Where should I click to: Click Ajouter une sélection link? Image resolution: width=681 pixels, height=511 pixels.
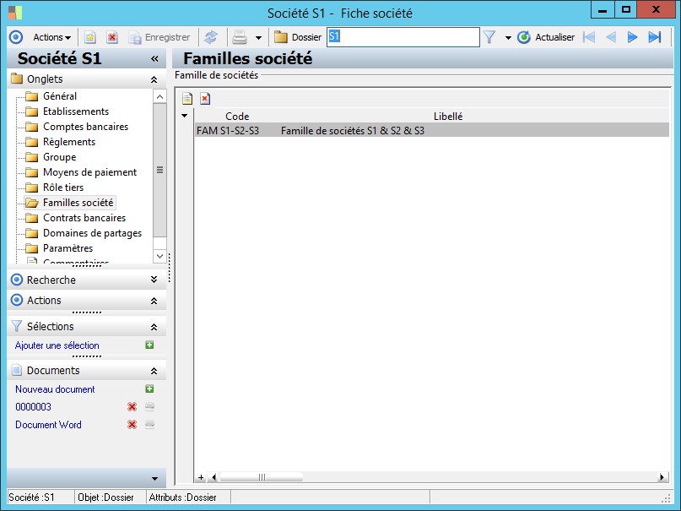click(x=57, y=345)
